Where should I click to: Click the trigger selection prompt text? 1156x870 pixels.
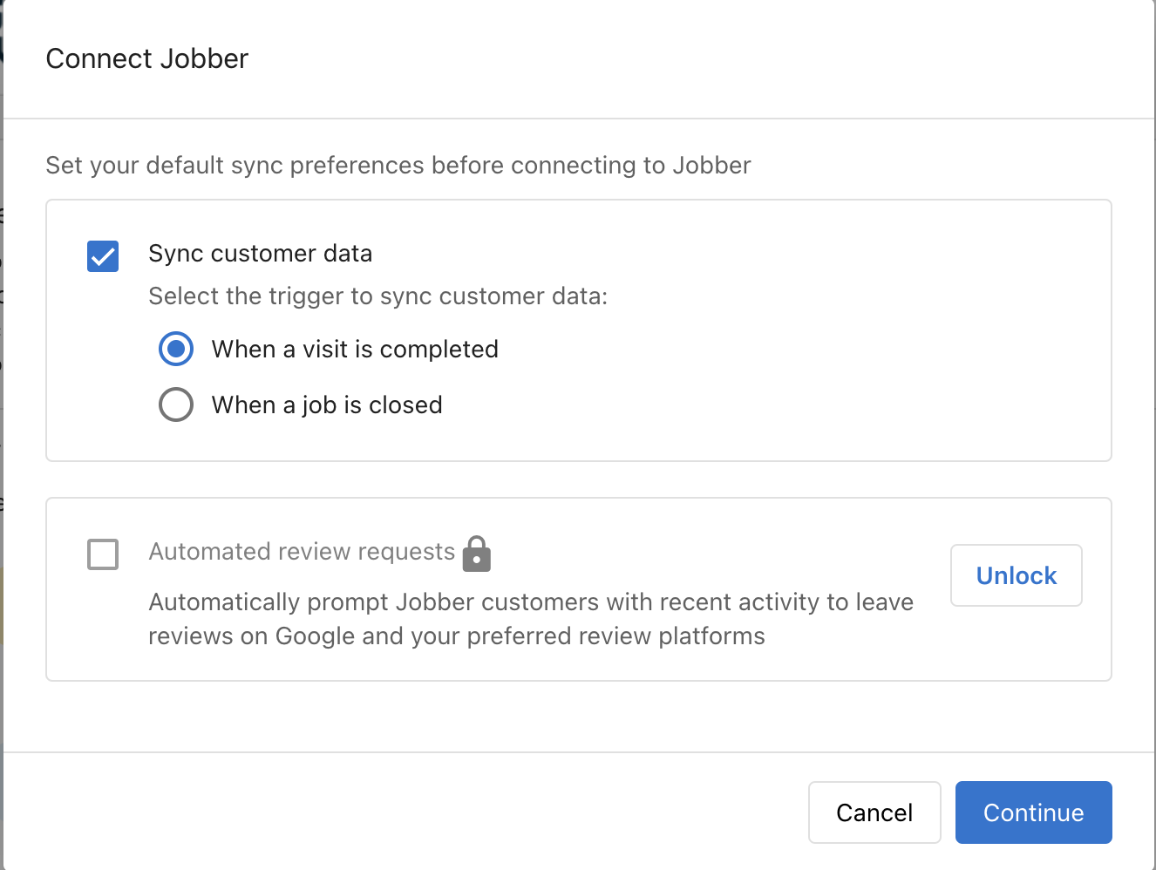pos(377,296)
